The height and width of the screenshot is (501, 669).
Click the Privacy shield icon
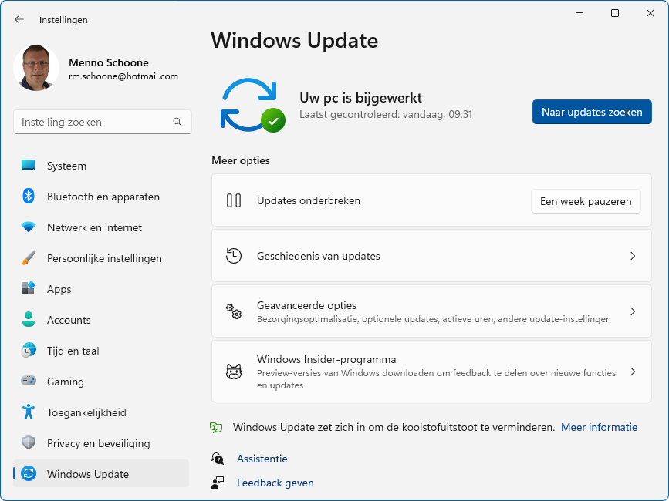coord(29,442)
